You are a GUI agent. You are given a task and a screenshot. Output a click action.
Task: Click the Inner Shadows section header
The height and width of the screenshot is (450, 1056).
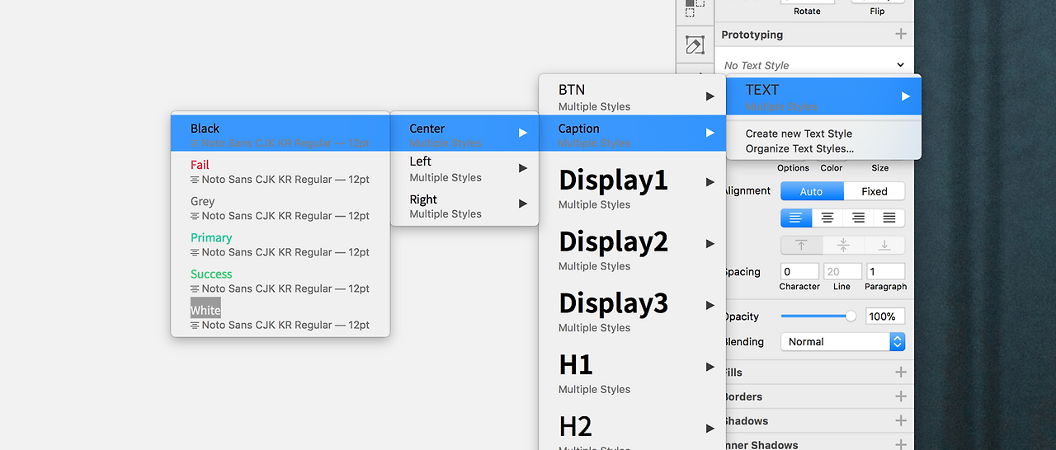coord(761,444)
